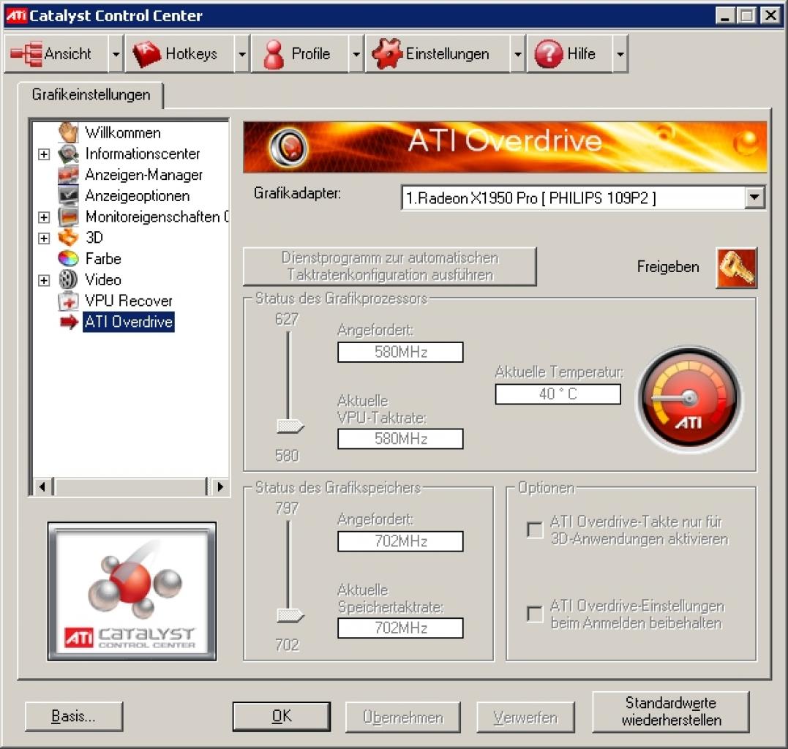This screenshot has height=749, width=788.
Task: Open the Hotkeys dropdown arrow
Action: point(242,53)
